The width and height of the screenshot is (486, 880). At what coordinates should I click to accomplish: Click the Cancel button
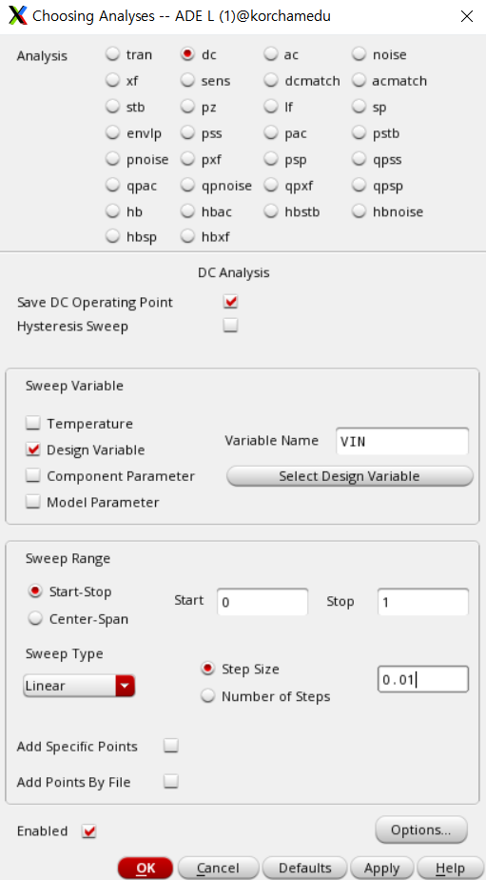[218, 868]
